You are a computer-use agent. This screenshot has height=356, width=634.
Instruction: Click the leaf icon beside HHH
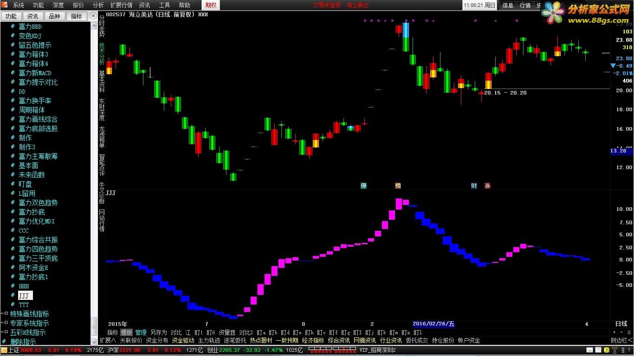pos(13,286)
